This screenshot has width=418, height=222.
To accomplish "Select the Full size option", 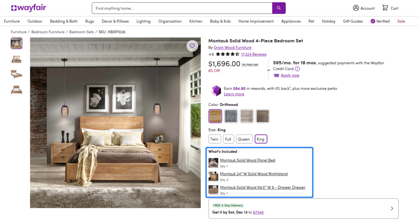I will pos(228,139).
